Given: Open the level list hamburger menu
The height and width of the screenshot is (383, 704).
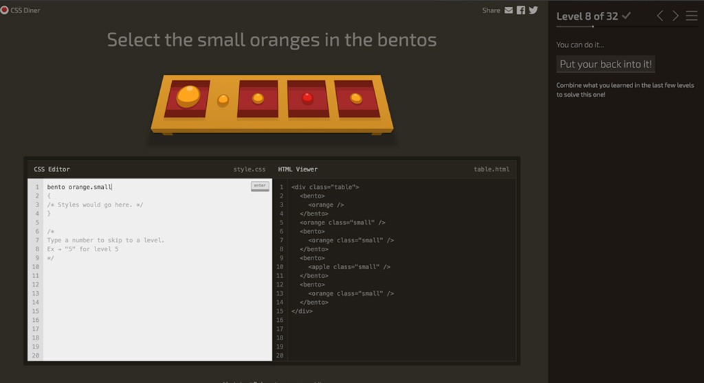Looking at the screenshot, I should (x=691, y=16).
